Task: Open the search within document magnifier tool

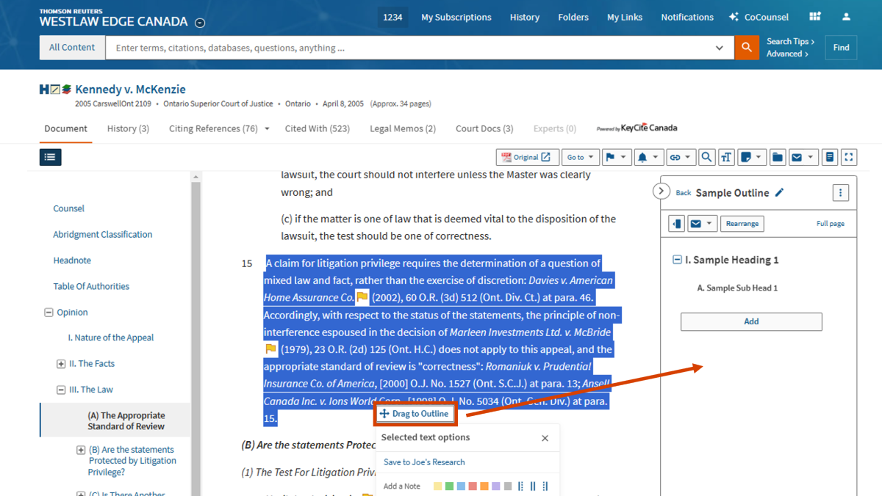Action: pyautogui.click(x=706, y=157)
